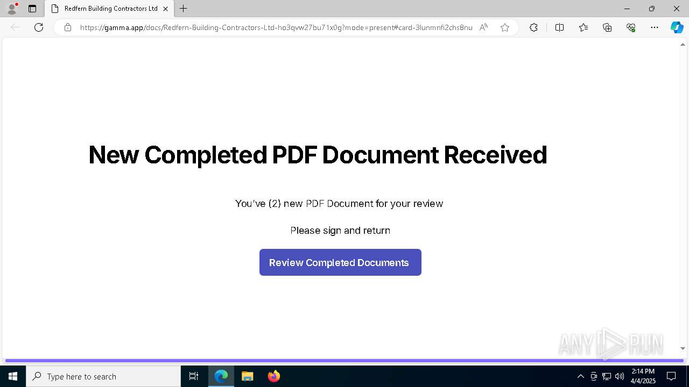Click the 'Please sign and return' text
Image resolution: width=689 pixels, height=387 pixels.
pos(340,231)
